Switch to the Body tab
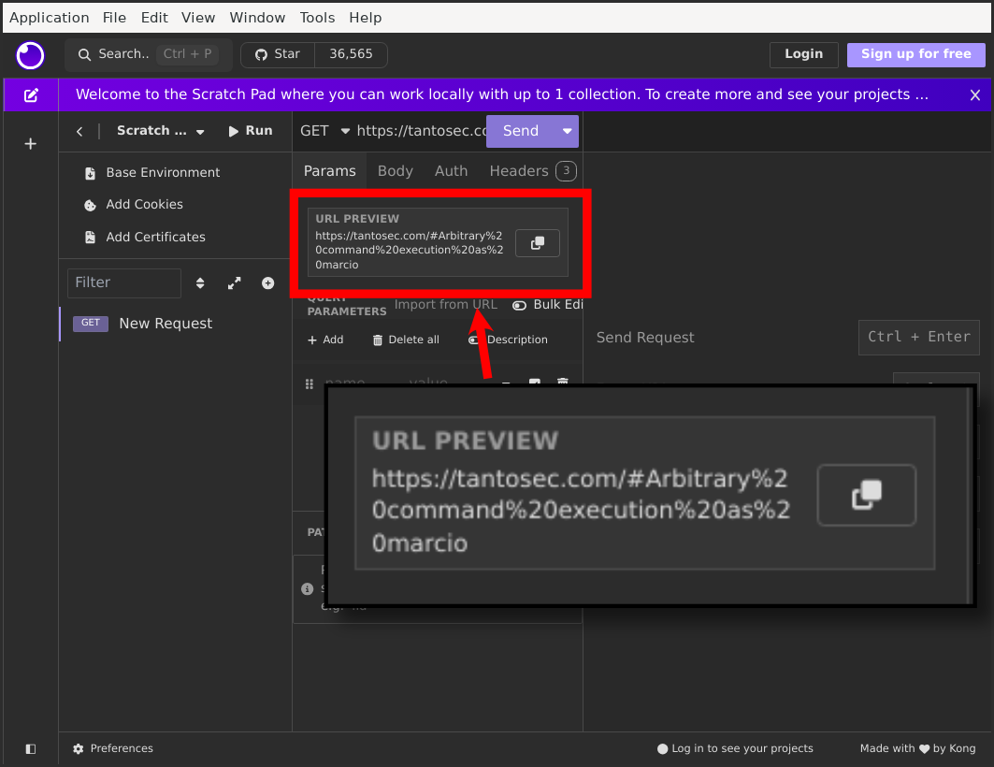The image size is (994, 767). click(x=395, y=171)
